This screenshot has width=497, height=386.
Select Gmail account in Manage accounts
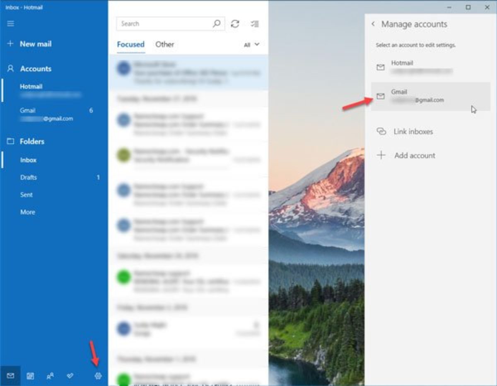pyautogui.click(x=430, y=96)
